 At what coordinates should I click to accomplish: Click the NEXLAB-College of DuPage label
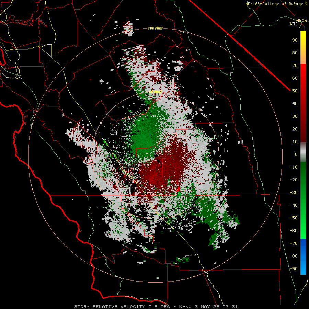(x=276, y=4)
